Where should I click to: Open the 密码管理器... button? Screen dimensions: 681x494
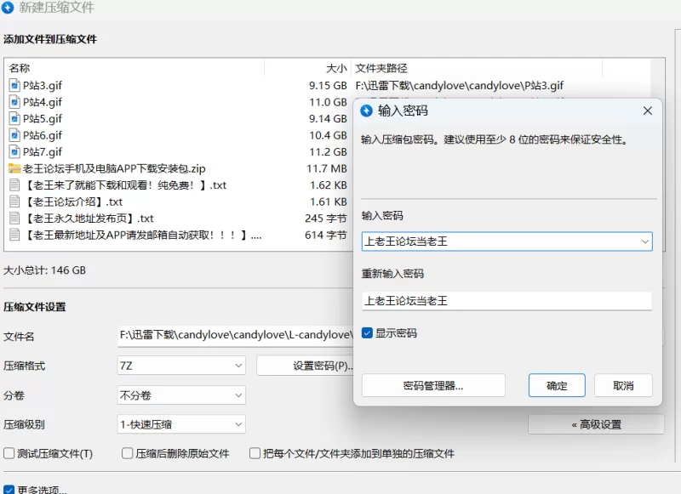[x=433, y=385]
